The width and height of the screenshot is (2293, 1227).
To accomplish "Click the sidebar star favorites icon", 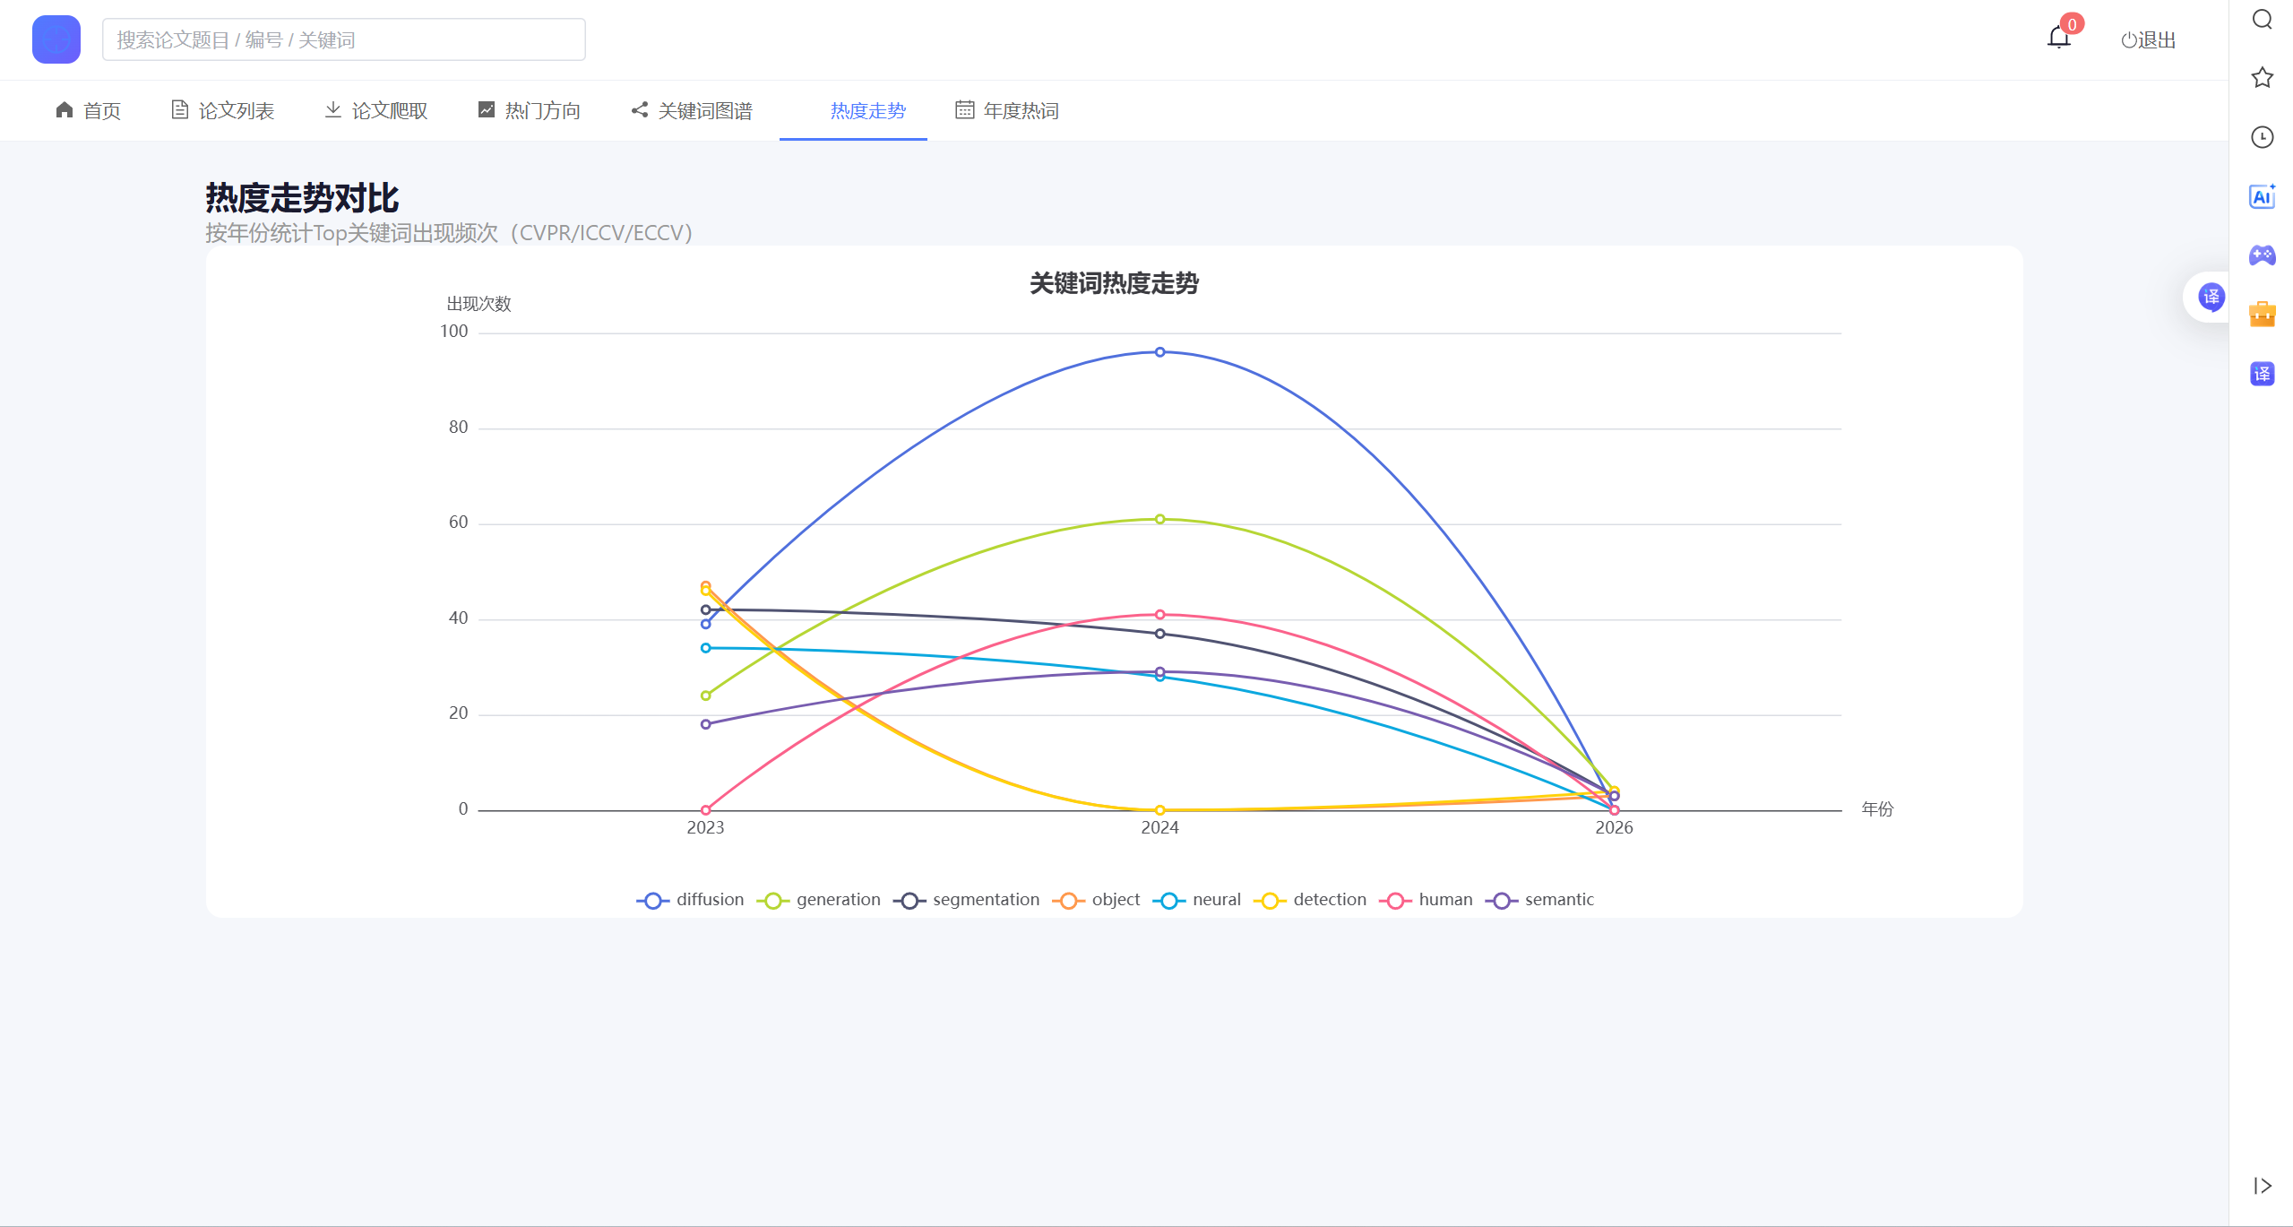I will click(x=2263, y=77).
